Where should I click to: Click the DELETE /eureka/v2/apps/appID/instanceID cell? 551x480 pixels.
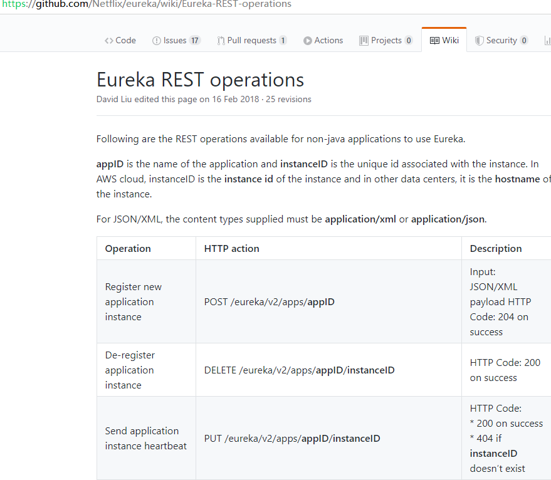coord(328,370)
